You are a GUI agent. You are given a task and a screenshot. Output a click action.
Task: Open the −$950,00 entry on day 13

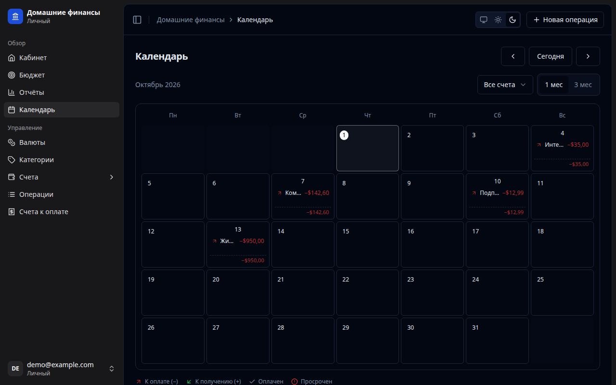click(238, 241)
